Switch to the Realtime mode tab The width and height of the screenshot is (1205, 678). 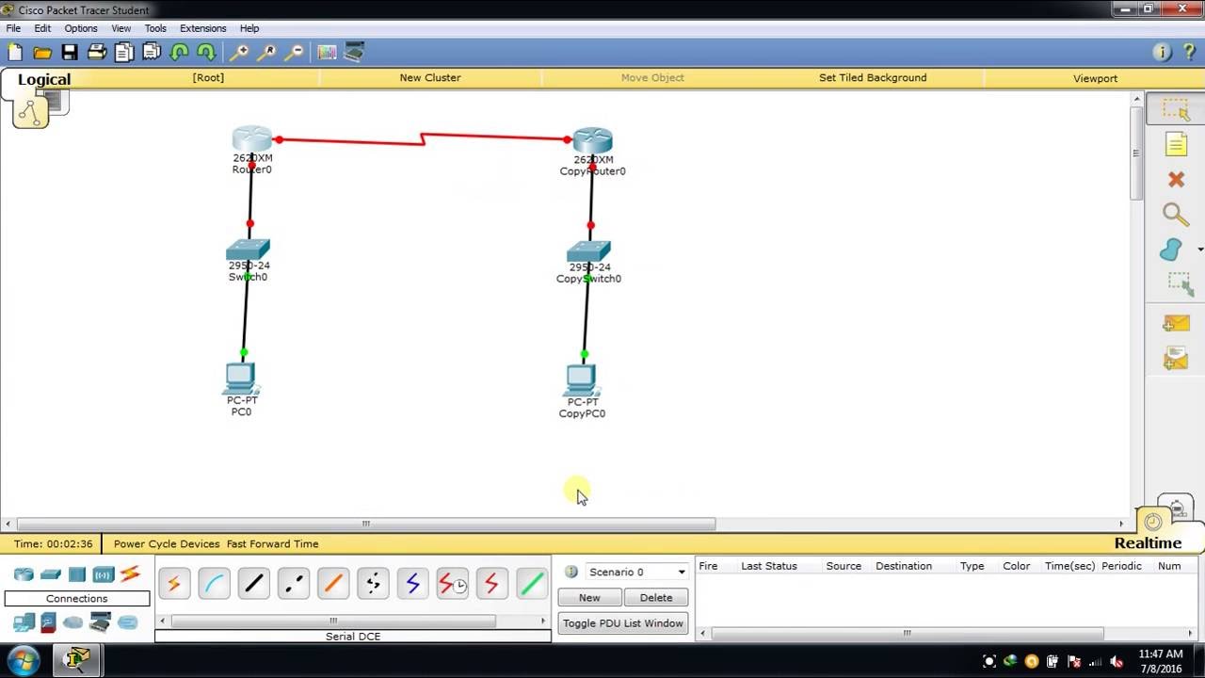tap(1148, 542)
